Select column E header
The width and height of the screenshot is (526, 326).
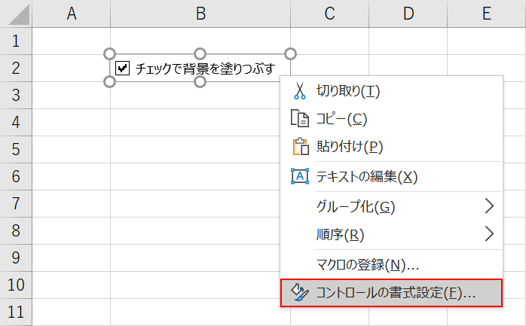pyautogui.click(x=486, y=14)
